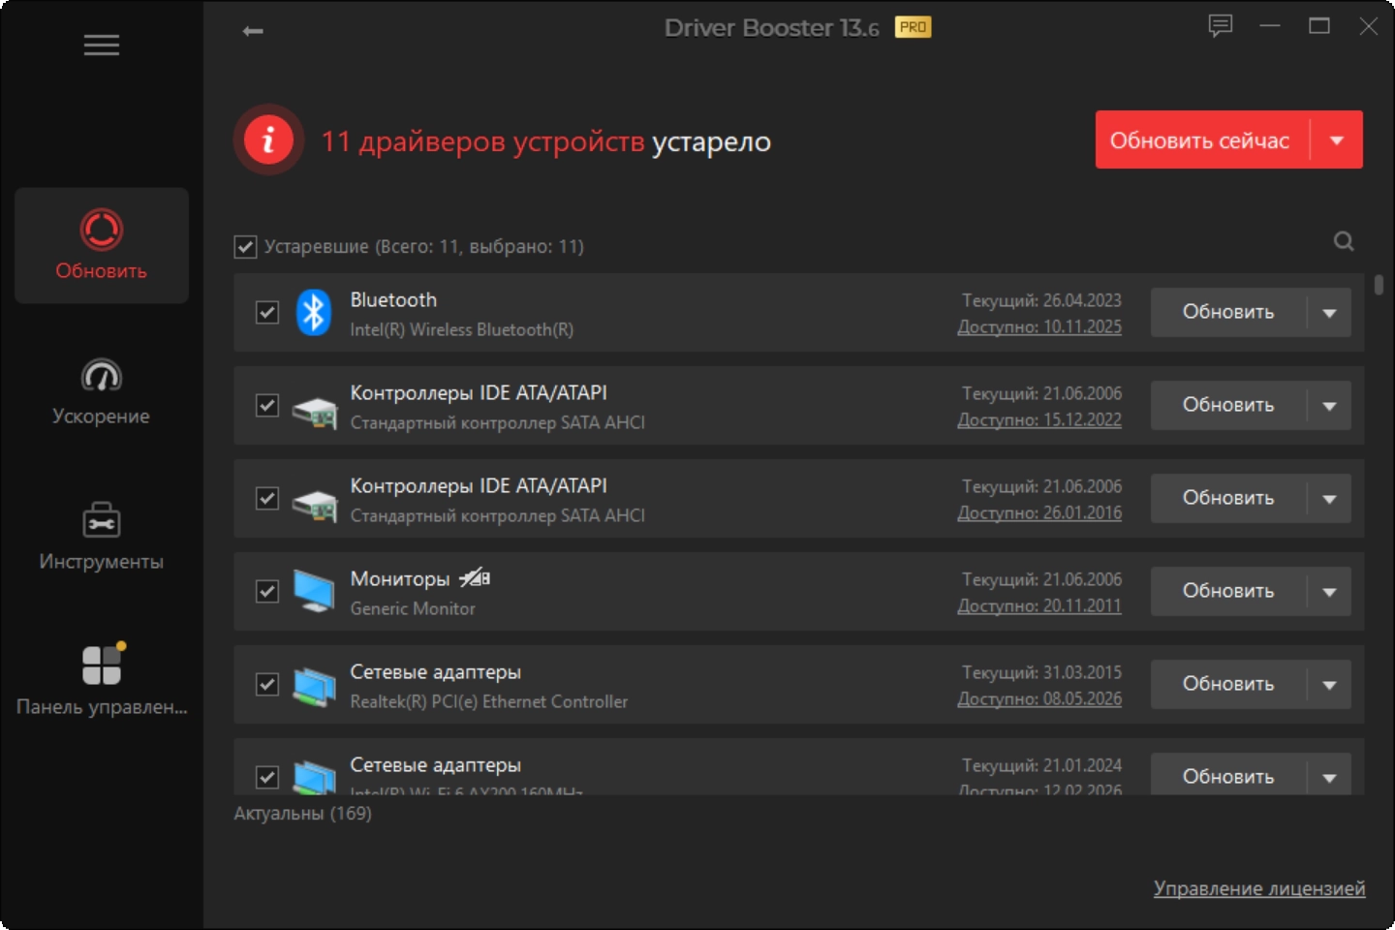
Task: Click the red Обновить сейчас button
Action: click(1202, 140)
